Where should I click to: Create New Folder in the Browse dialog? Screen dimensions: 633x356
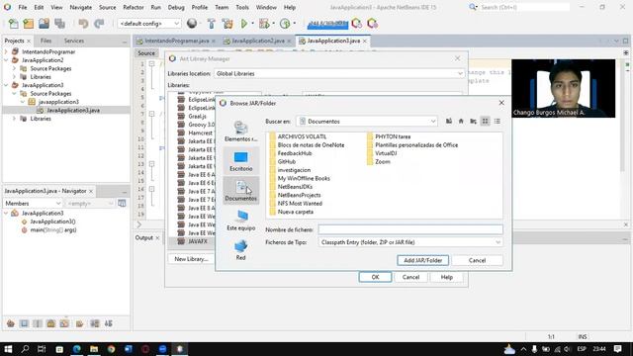pos(473,121)
